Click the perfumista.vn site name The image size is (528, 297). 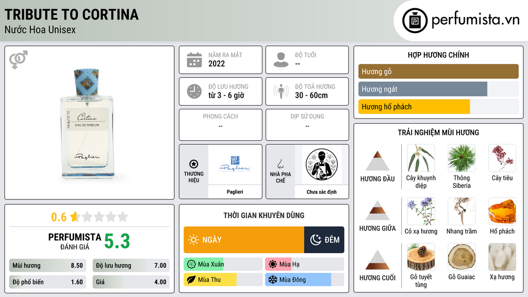point(475,20)
